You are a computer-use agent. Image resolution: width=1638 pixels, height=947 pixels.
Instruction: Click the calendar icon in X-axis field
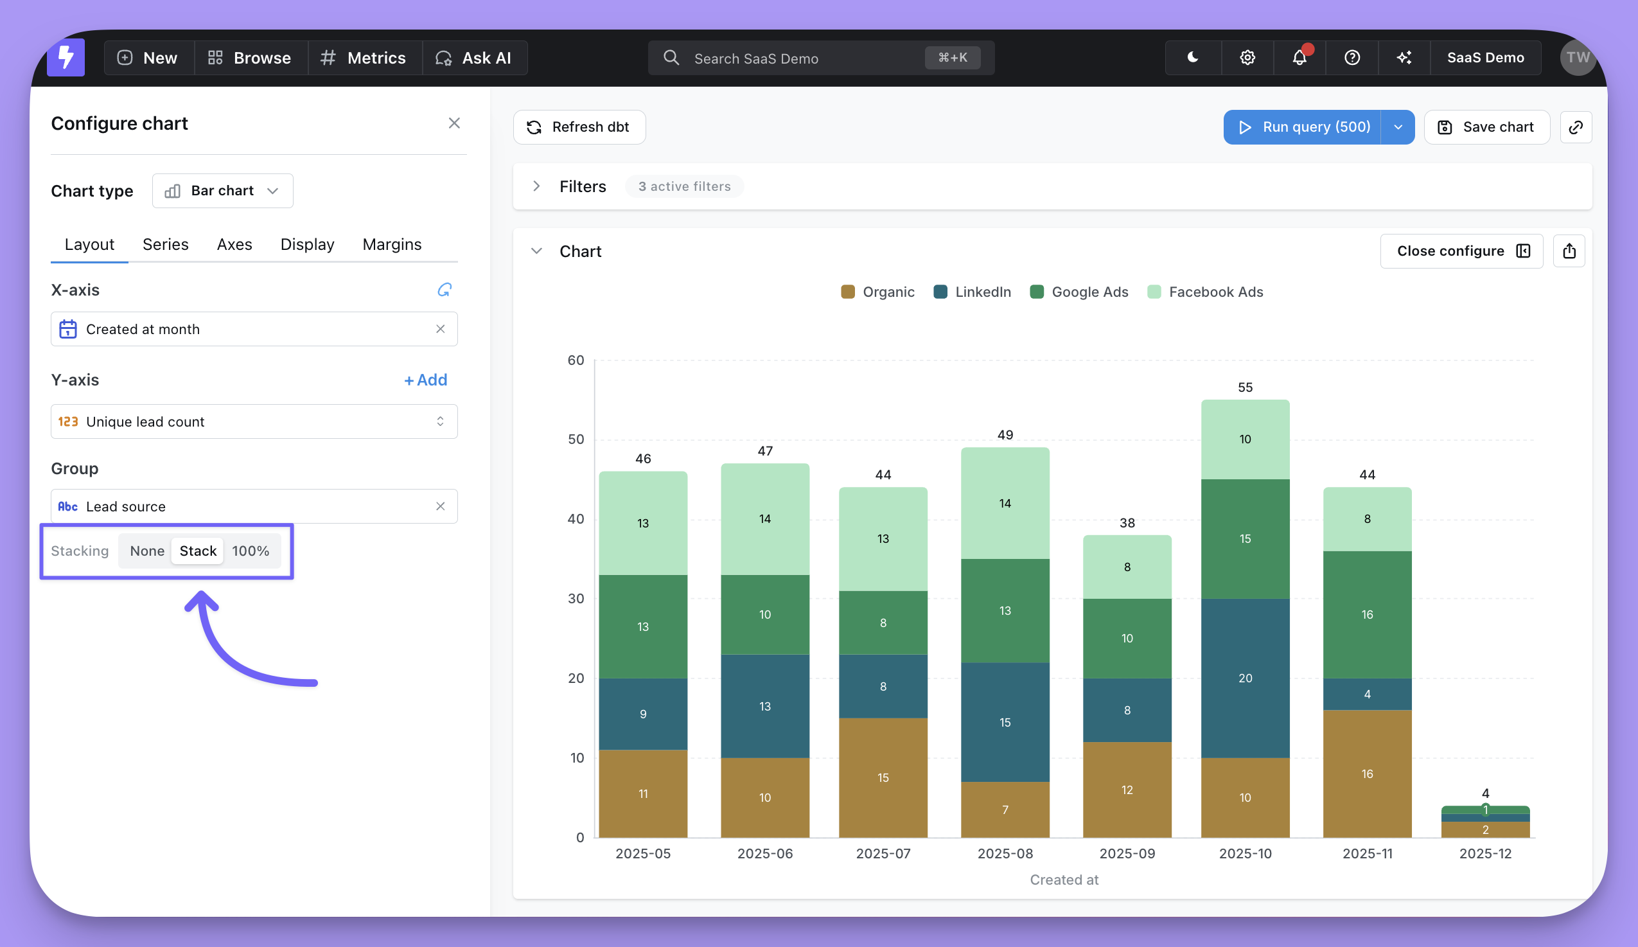68,329
